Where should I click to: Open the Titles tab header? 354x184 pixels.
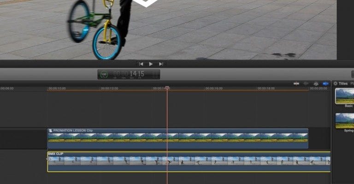pyautogui.click(x=343, y=83)
